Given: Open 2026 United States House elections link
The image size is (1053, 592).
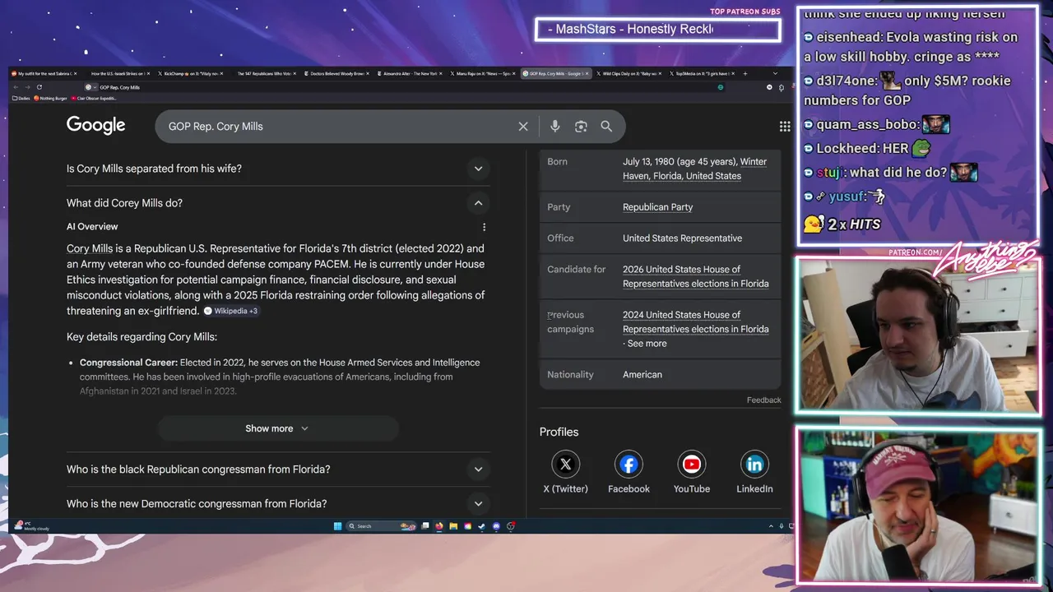Looking at the screenshot, I should (x=695, y=276).
